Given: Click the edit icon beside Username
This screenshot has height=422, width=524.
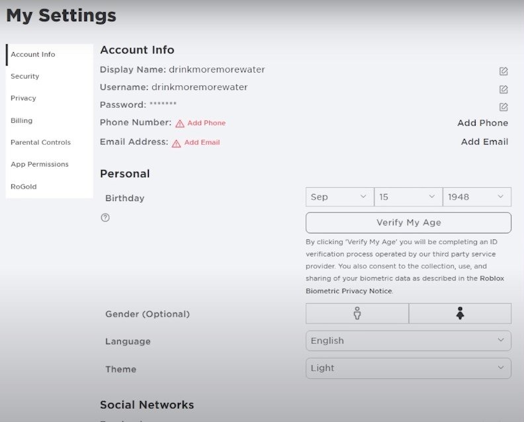Looking at the screenshot, I should pos(503,89).
